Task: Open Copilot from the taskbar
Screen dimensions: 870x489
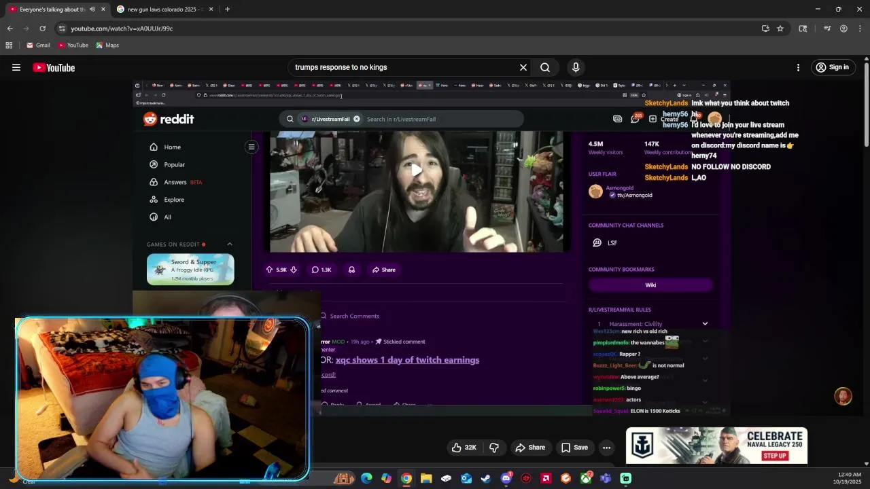Action: (x=386, y=478)
